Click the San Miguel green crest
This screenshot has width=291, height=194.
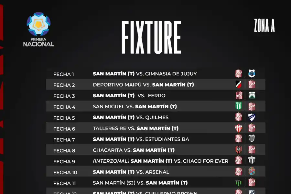(239, 106)
